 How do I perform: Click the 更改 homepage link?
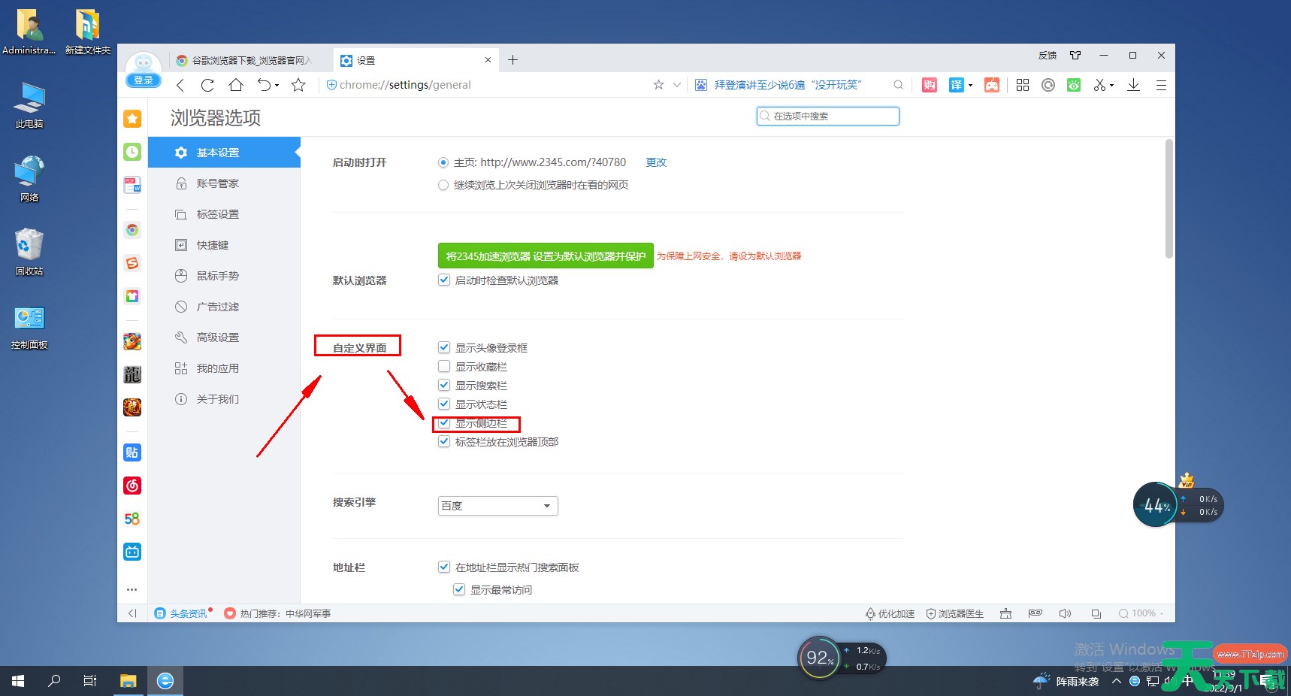pos(656,162)
